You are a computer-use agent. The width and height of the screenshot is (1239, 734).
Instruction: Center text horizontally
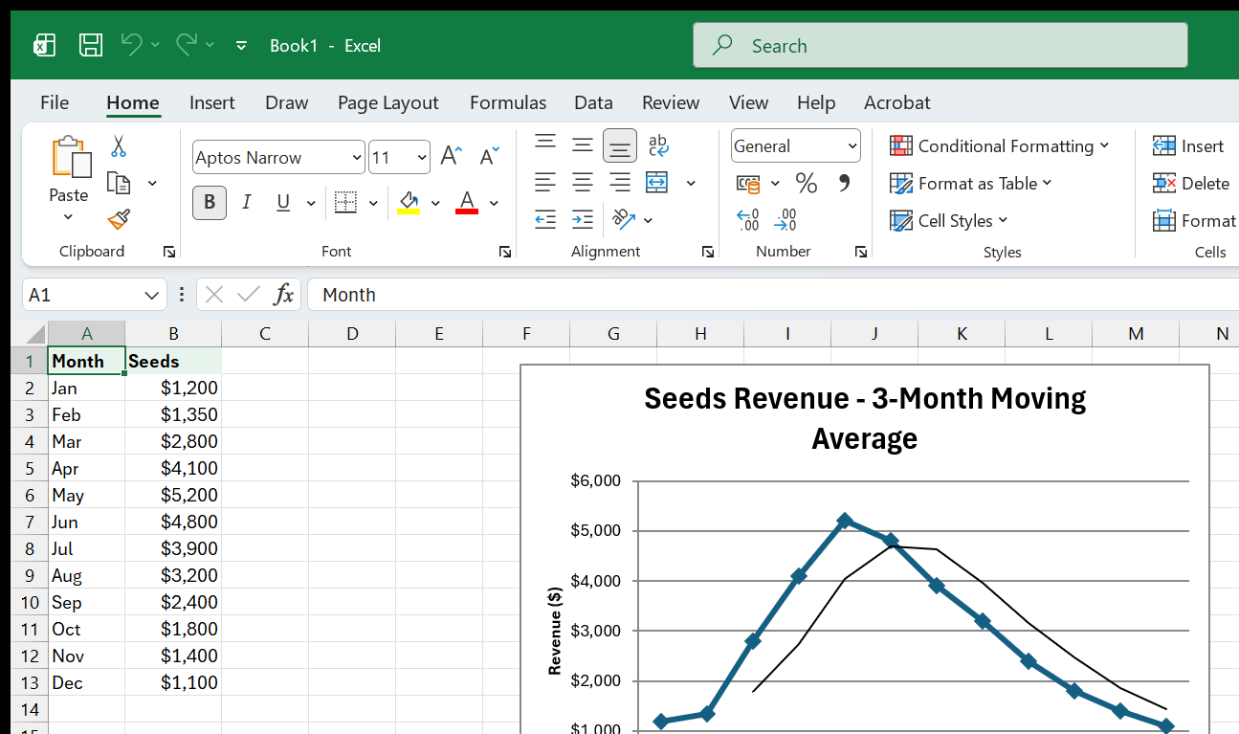point(583,182)
